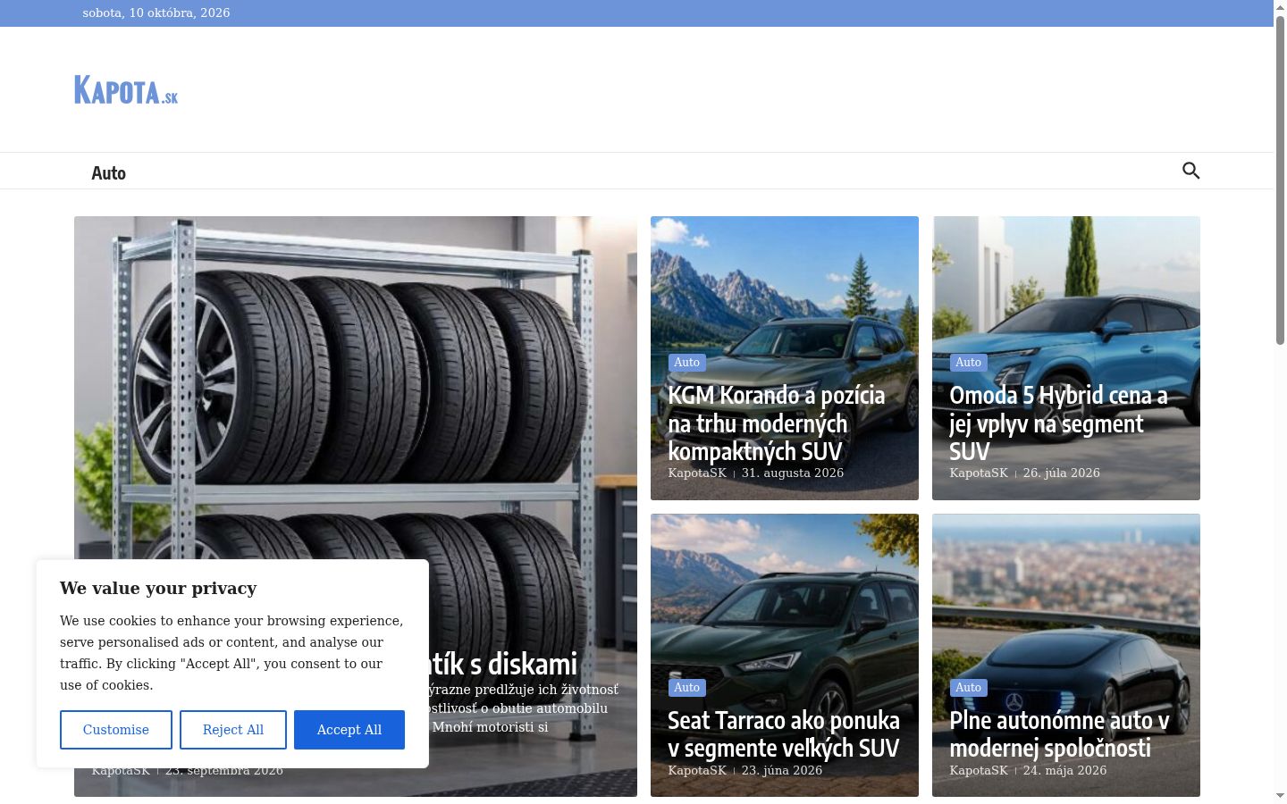The width and height of the screenshot is (1287, 804).
Task: Click KapotaSK author on Omoda 5 card
Action: [x=979, y=473]
